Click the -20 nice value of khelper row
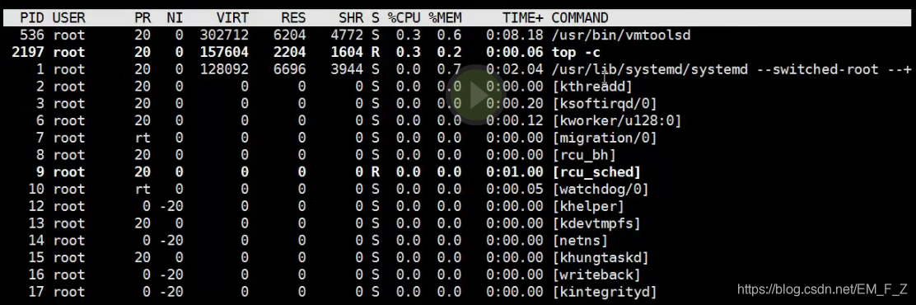The width and height of the screenshot is (916, 305). point(171,206)
